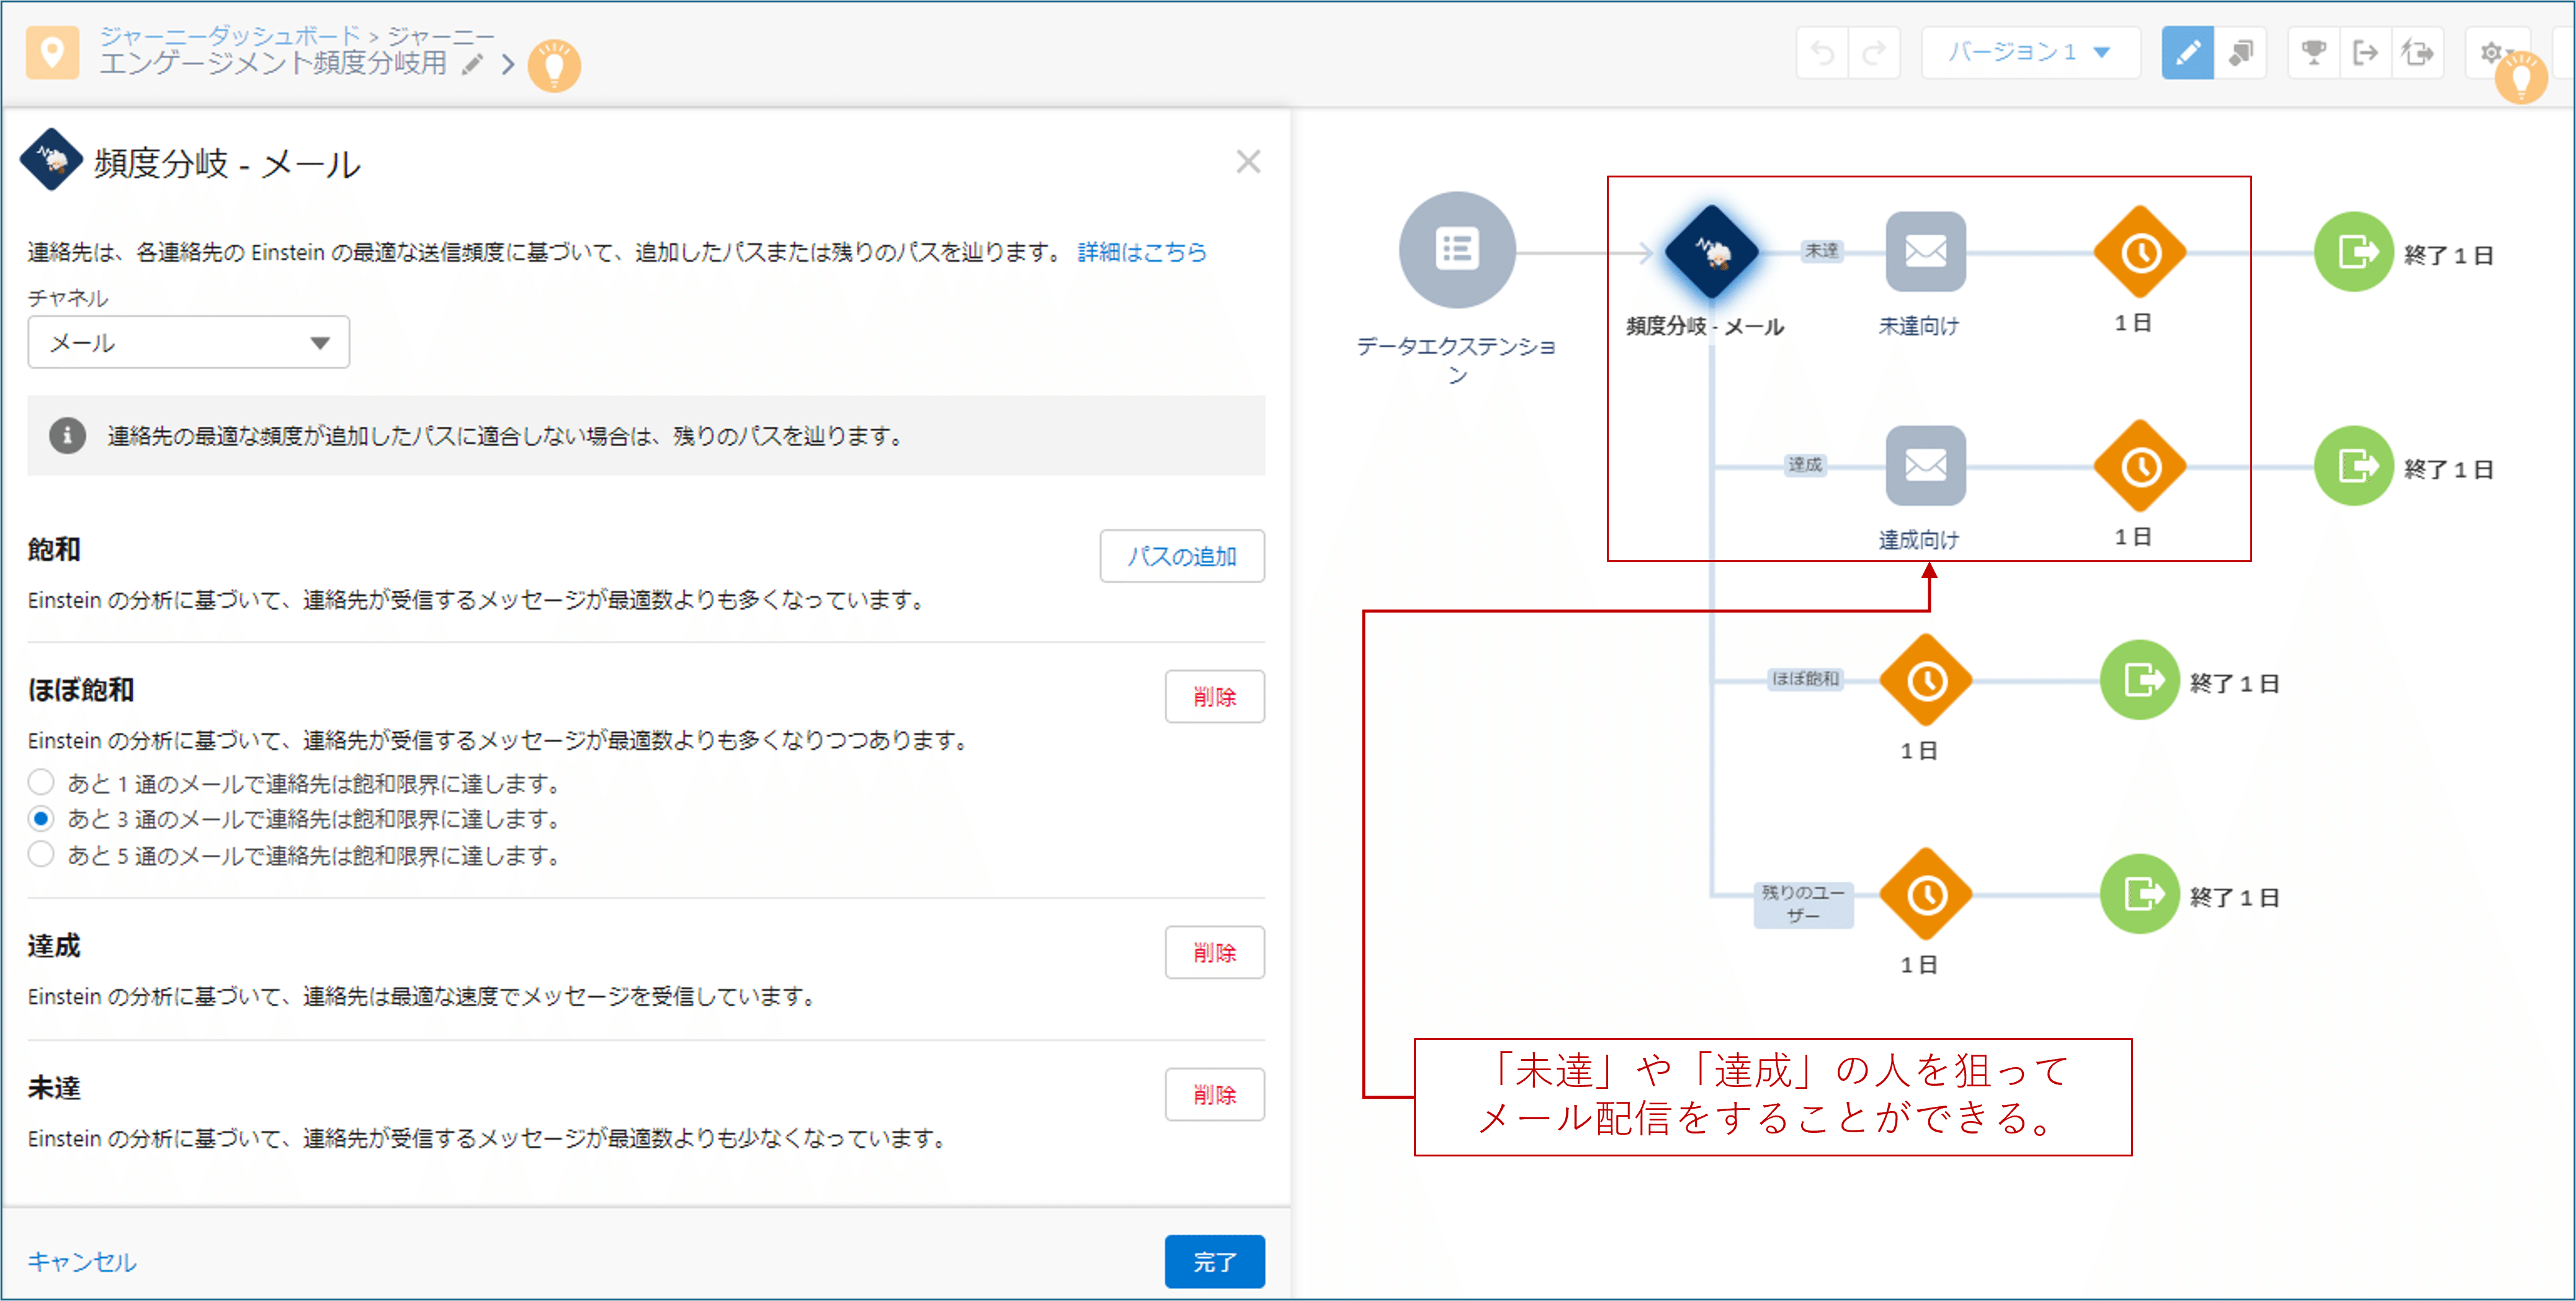Select あと 3 通のメール radio option
Viewport: 2576px width, 1301px height.
[x=41, y=819]
